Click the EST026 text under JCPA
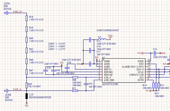170x111 pixels. 7,9
